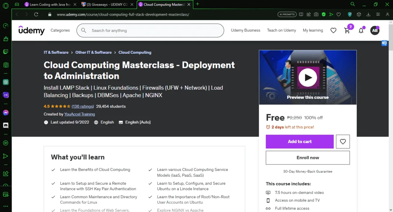Open Teach on Udemy link
The height and width of the screenshot is (212, 393).
(x=281, y=30)
